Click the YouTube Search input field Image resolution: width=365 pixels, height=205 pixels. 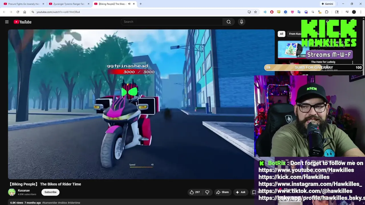[x=172, y=22]
